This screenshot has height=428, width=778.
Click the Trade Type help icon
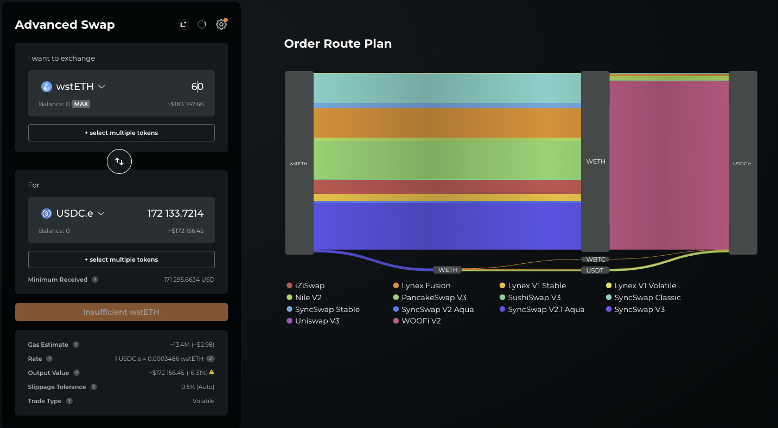tap(69, 401)
